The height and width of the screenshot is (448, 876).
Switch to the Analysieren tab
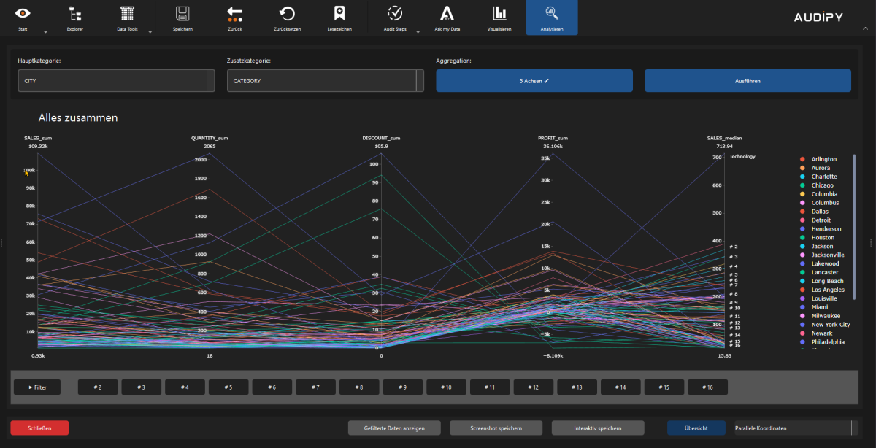[x=552, y=18]
